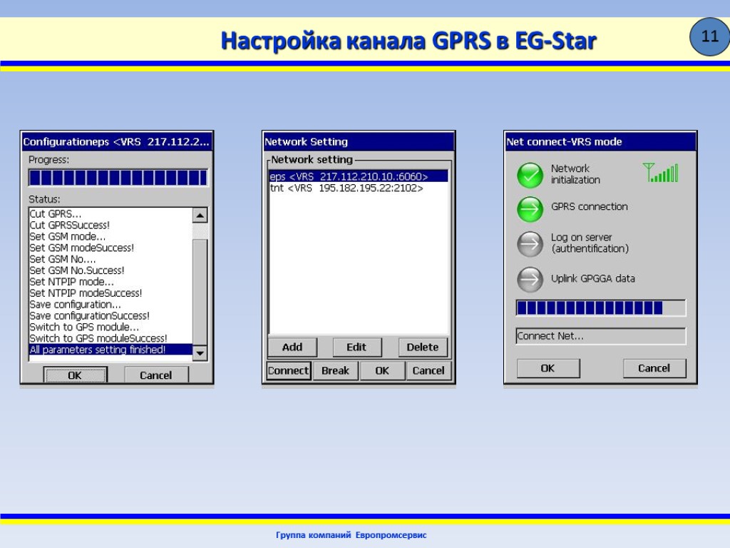The image size is (730, 548).
Task: Click the Net connect progress bar
Action: coord(600,308)
